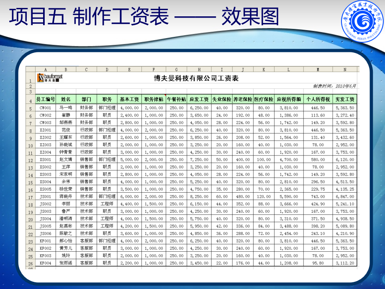
Task: Click the college seal logo at top right
Action: [x=362, y=21]
